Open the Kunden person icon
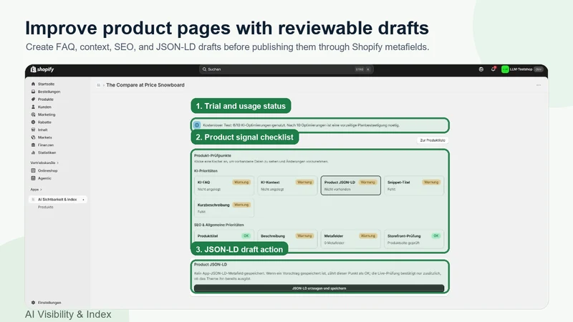The height and width of the screenshot is (322, 573). coord(33,107)
